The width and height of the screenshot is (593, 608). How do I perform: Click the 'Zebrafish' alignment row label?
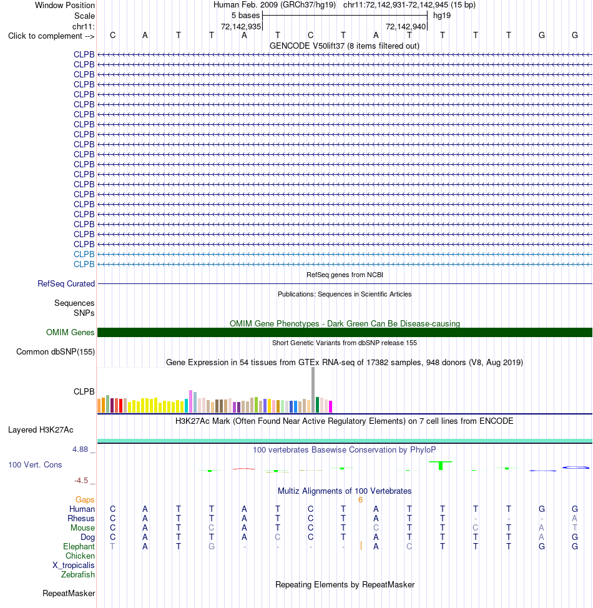(78, 575)
